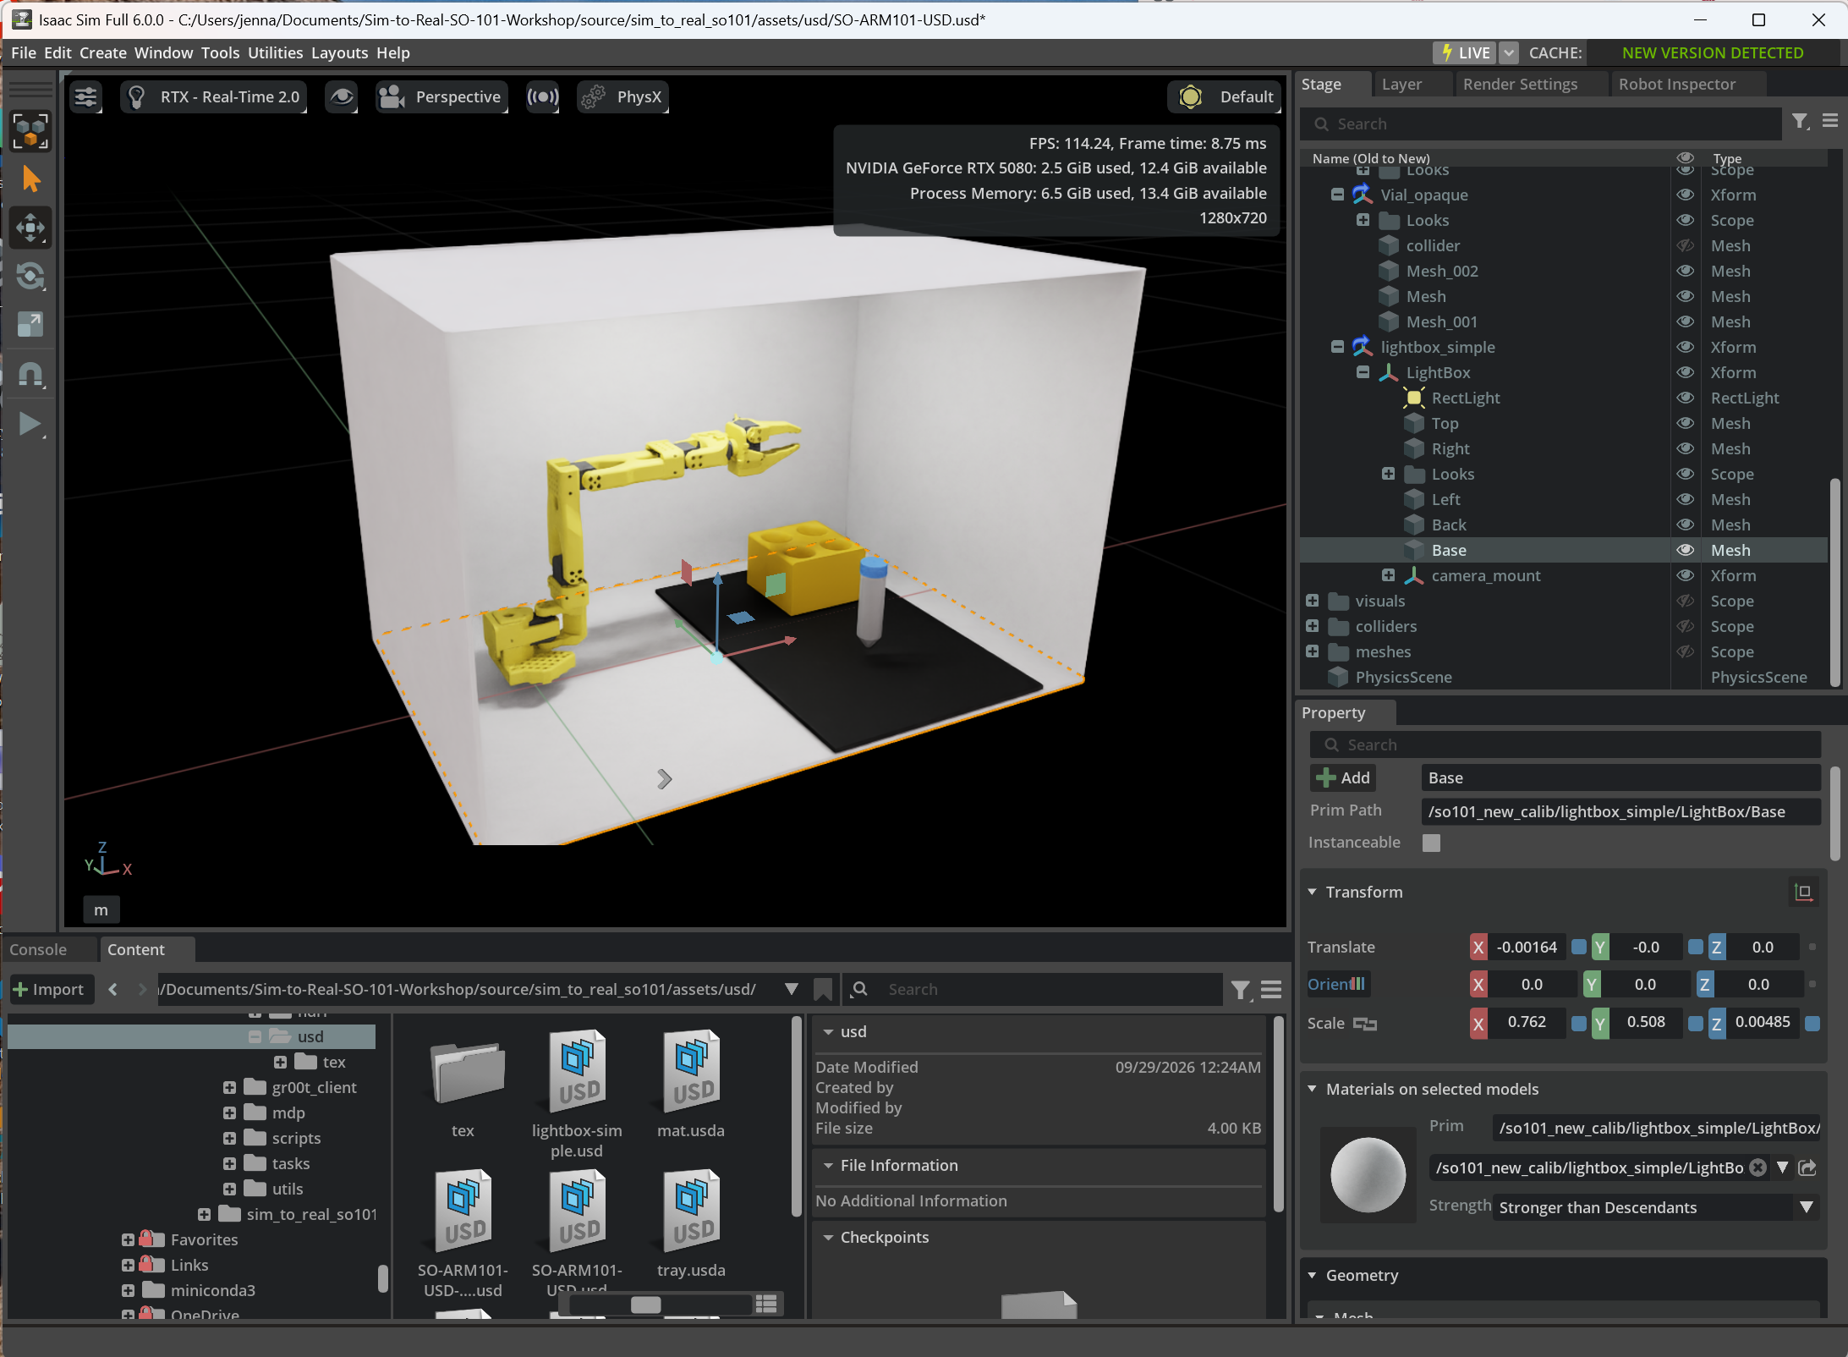Click the Transform add offset icon
Screen dimensions: 1848x1357
click(x=1803, y=892)
